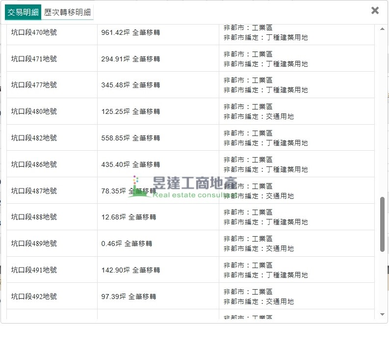Open the 歷次轉移明細 tab
389x353 pixels.
(67, 12)
